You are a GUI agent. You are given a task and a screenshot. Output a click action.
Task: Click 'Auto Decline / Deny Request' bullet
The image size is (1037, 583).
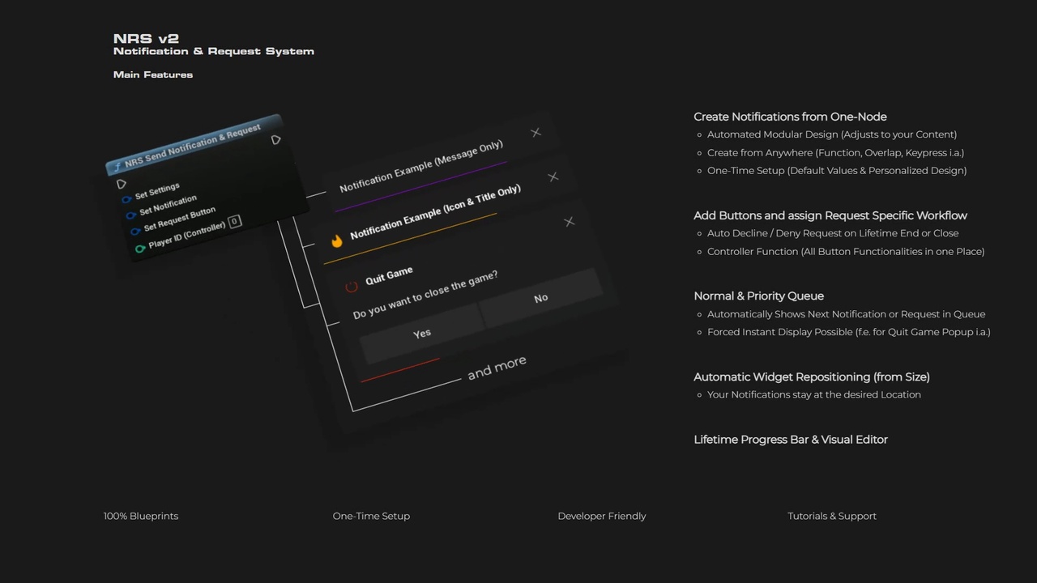pyautogui.click(x=833, y=233)
